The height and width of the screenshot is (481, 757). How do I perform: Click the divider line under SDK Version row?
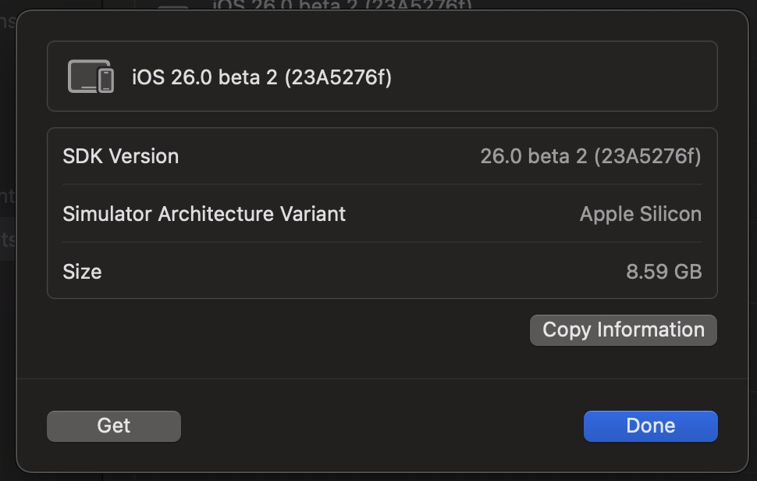point(382,184)
